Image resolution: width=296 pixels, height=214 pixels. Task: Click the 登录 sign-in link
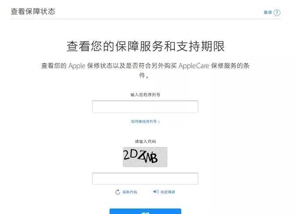[268, 12]
